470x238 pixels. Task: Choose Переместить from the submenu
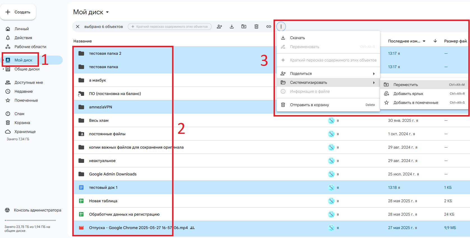pyautogui.click(x=406, y=85)
